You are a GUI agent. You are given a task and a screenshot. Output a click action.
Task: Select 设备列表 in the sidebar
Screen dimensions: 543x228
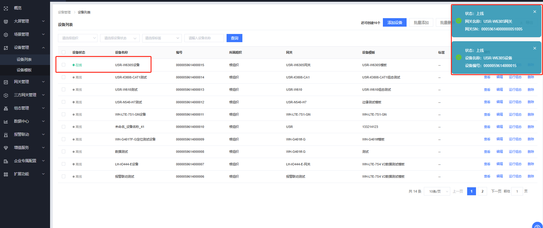(x=24, y=59)
